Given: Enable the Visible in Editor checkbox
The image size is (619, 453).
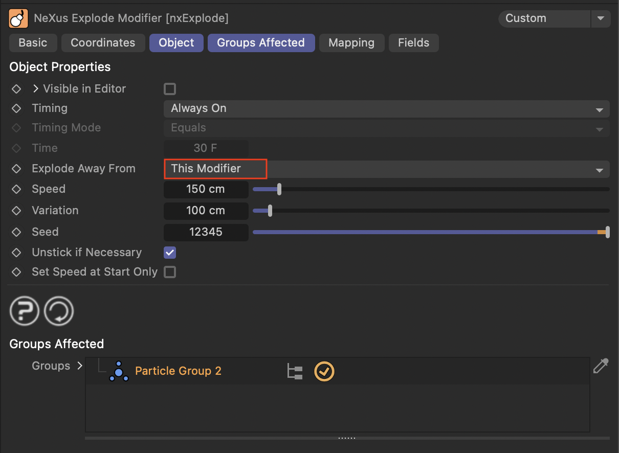Looking at the screenshot, I should click(170, 89).
